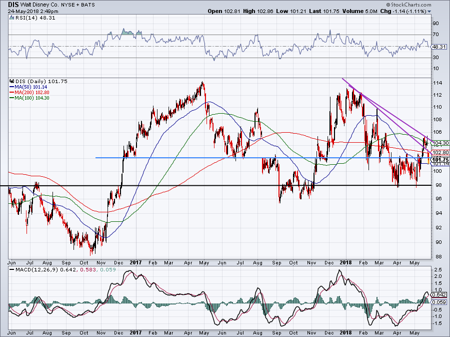The image size is (450, 337).
Task: Click the 'NYSE + BATS' exchange label
Action: [x=78, y=5]
